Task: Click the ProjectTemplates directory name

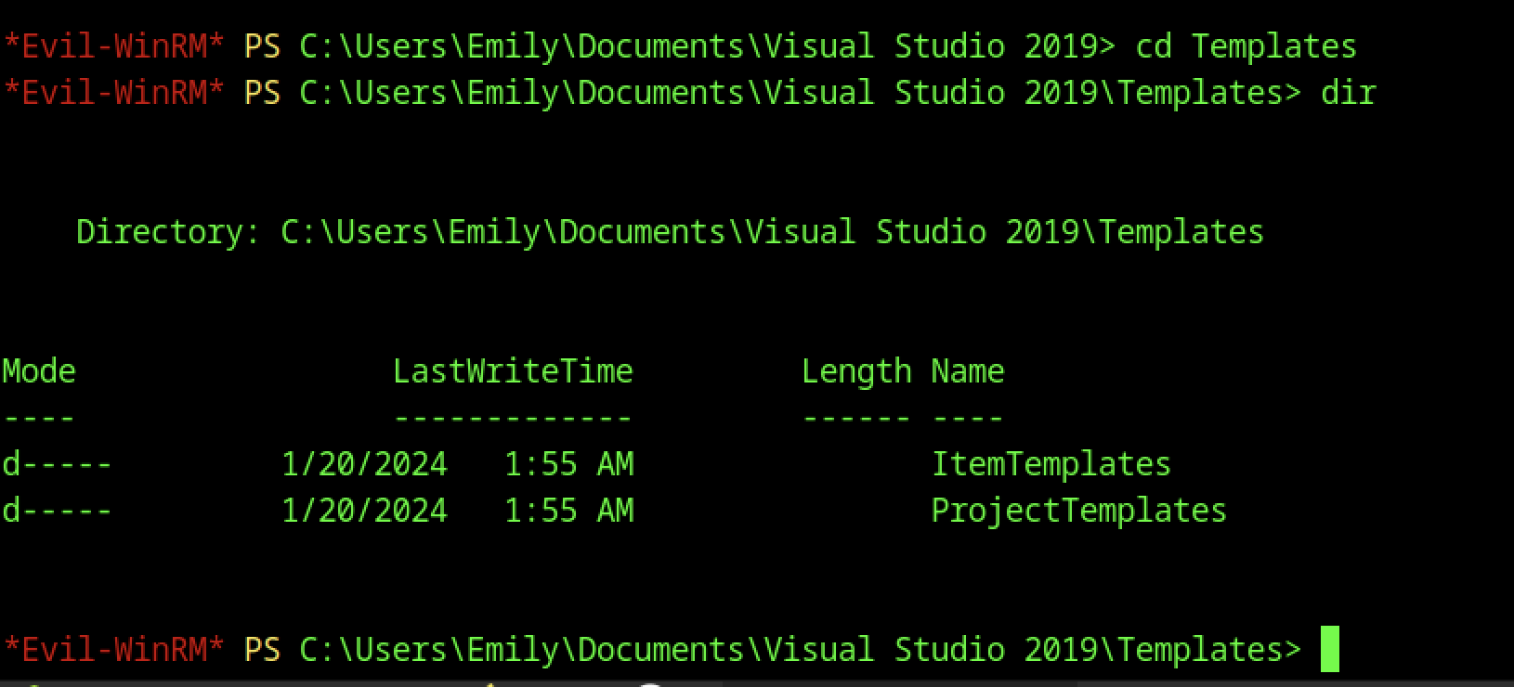Action: click(x=1078, y=510)
